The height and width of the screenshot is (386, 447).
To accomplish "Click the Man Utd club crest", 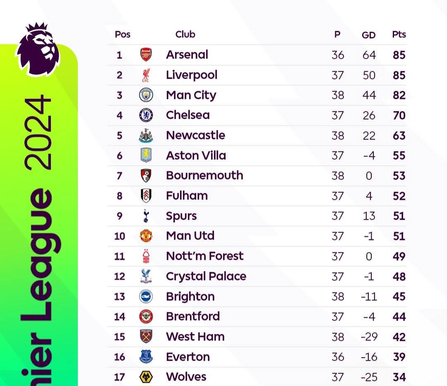I will (146, 236).
